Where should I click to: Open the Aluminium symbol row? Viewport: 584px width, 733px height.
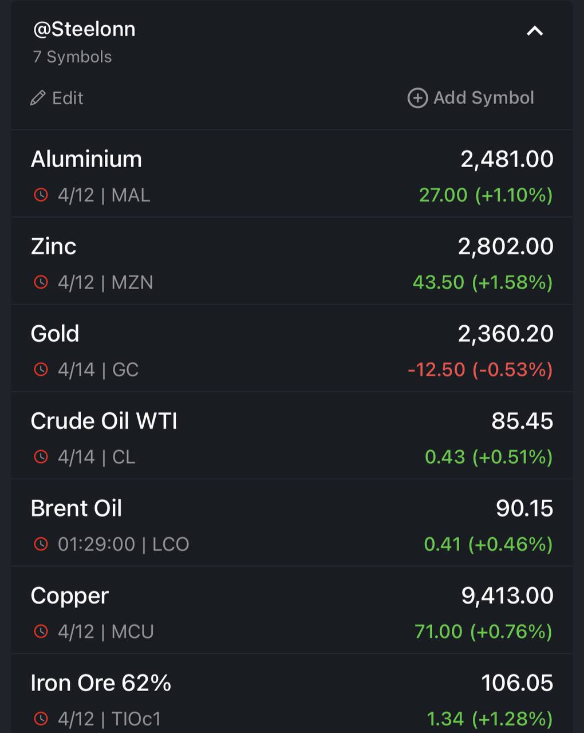point(292,174)
